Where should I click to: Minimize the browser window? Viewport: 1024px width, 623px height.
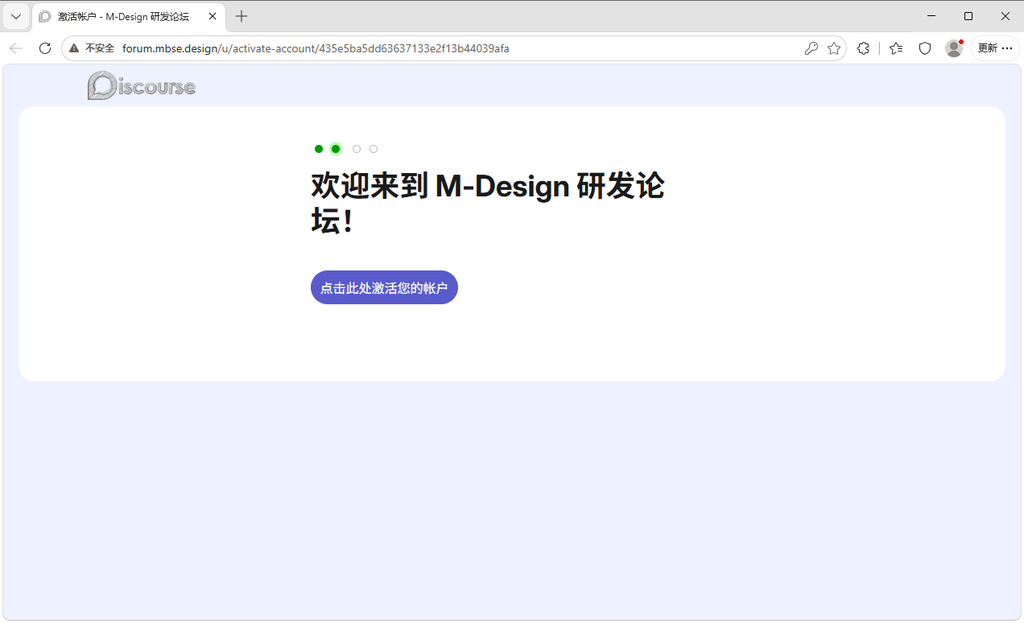tap(931, 16)
